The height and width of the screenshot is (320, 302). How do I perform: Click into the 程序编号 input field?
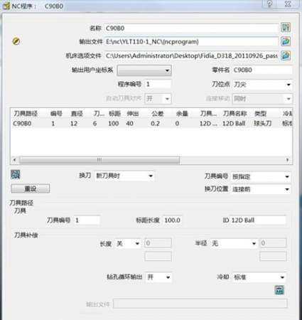coord(158,84)
